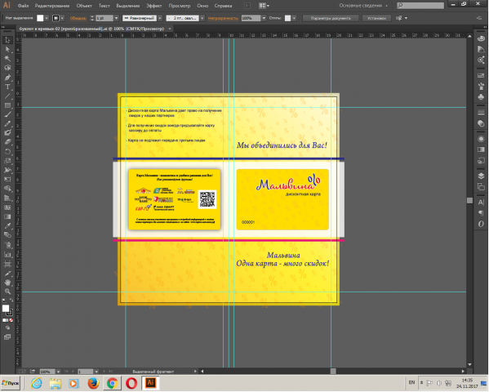Close the open document tab

[x=170, y=29]
